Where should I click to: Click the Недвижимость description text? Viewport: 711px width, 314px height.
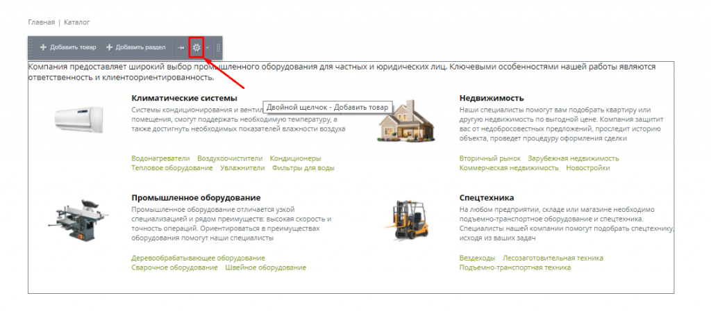(x=561, y=124)
